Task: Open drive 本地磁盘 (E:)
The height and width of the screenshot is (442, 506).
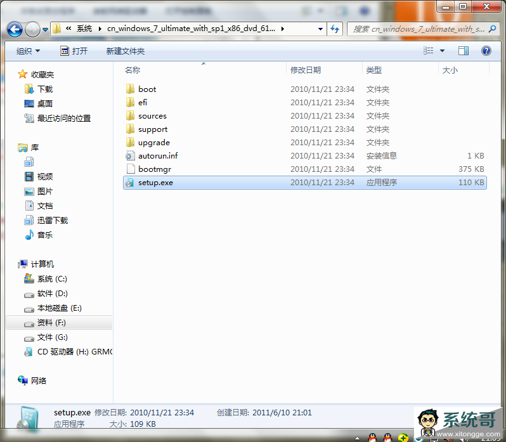Action: pos(60,308)
